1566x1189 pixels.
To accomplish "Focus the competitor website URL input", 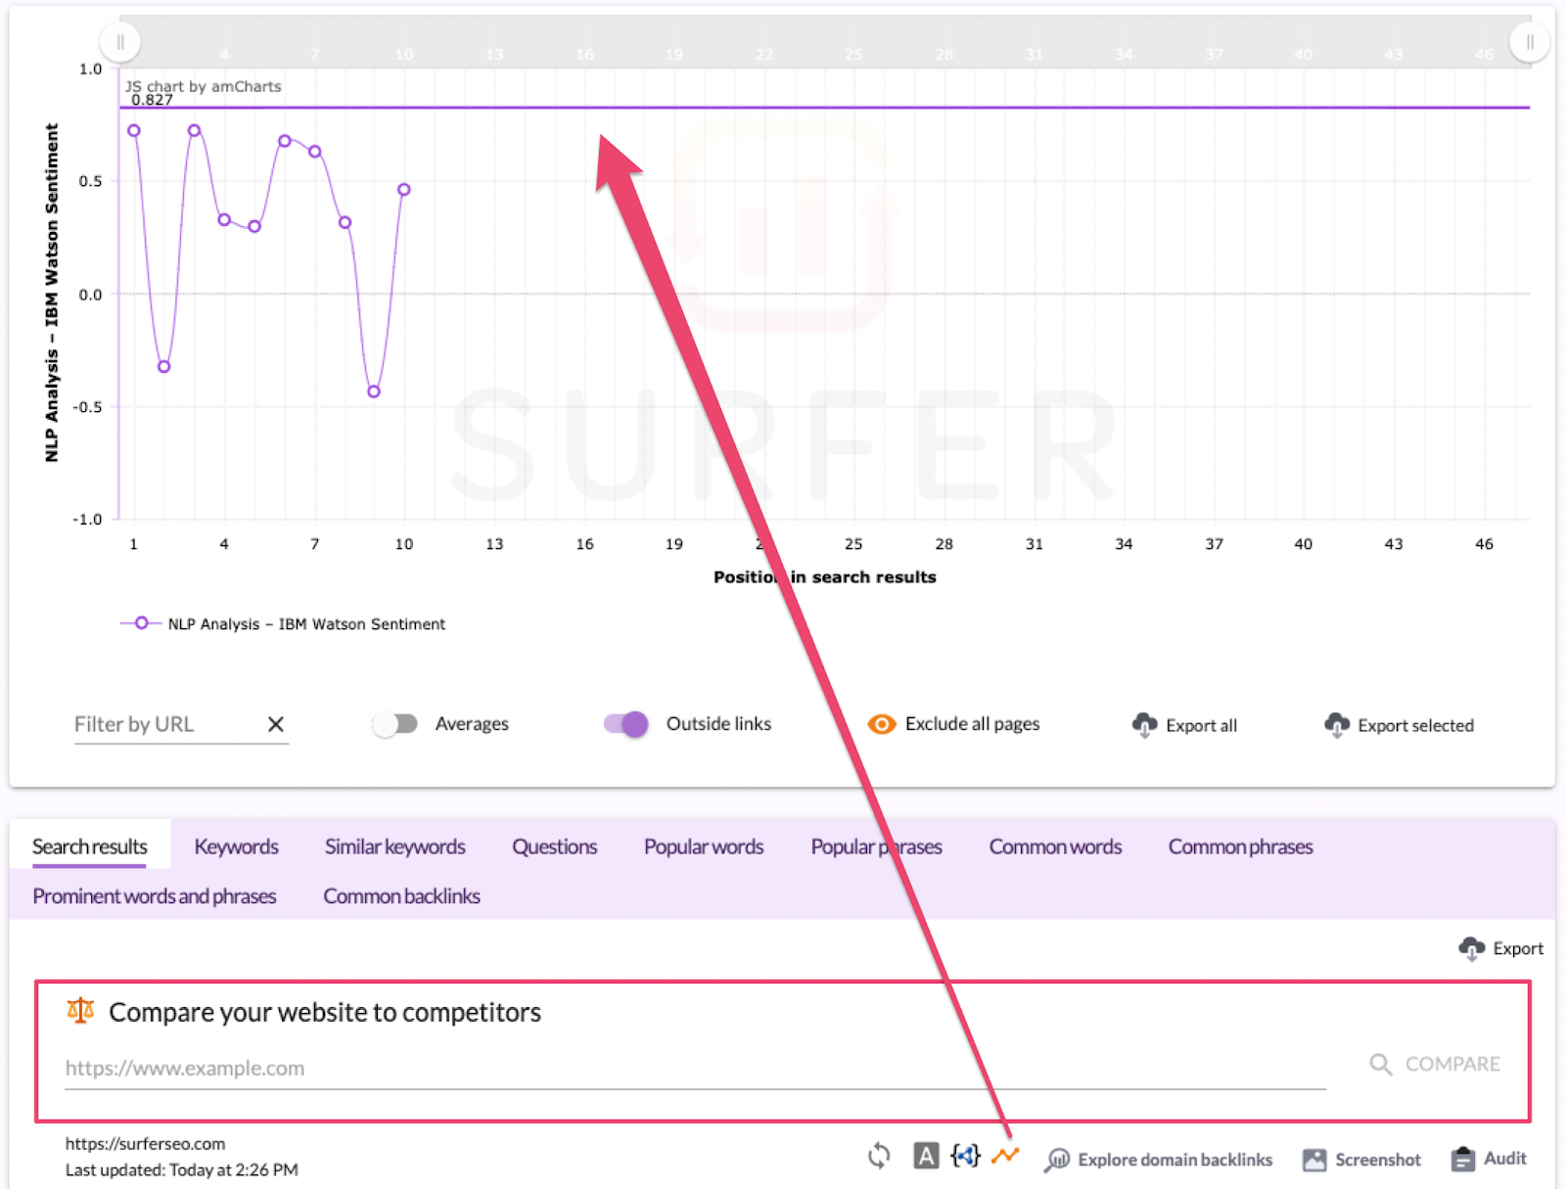I will [x=695, y=1068].
